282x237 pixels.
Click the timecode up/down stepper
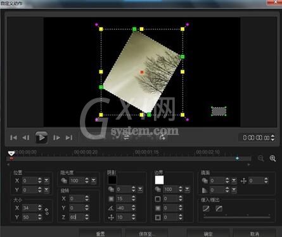[x=272, y=138]
